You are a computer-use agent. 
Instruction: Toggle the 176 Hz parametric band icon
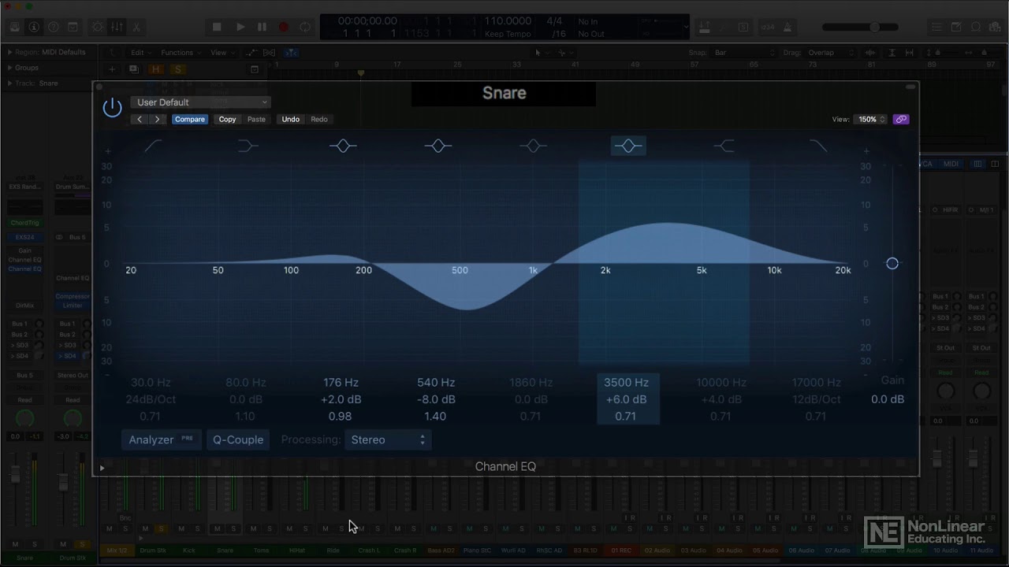click(343, 146)
